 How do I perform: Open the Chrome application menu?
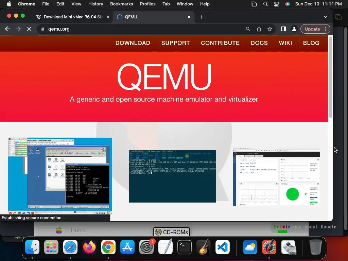pos(27,4)
